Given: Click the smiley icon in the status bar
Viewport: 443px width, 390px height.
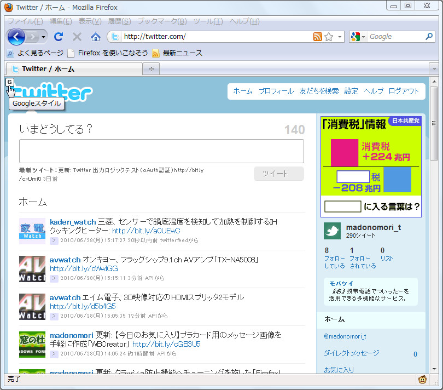Looking at the screenshot, I should click(x=422, y=379).
